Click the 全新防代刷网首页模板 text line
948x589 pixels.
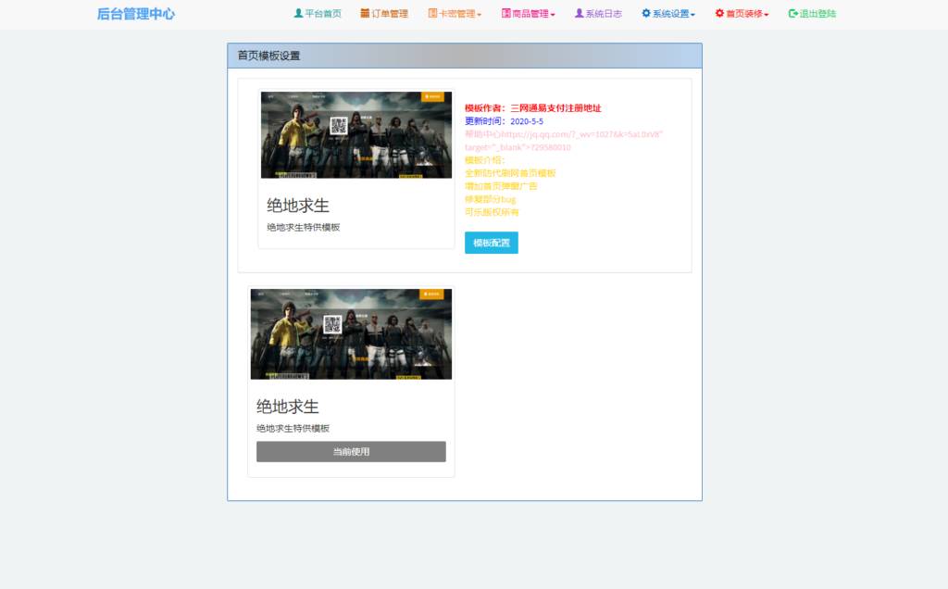point(510,173)
